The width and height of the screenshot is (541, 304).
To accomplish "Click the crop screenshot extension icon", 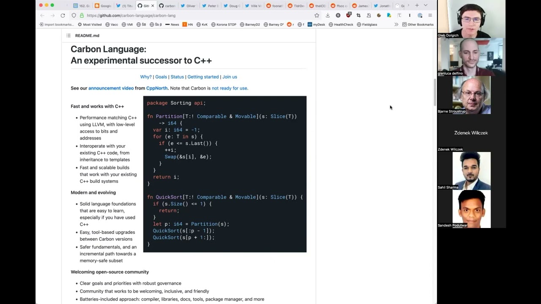I will coord(358,15).
